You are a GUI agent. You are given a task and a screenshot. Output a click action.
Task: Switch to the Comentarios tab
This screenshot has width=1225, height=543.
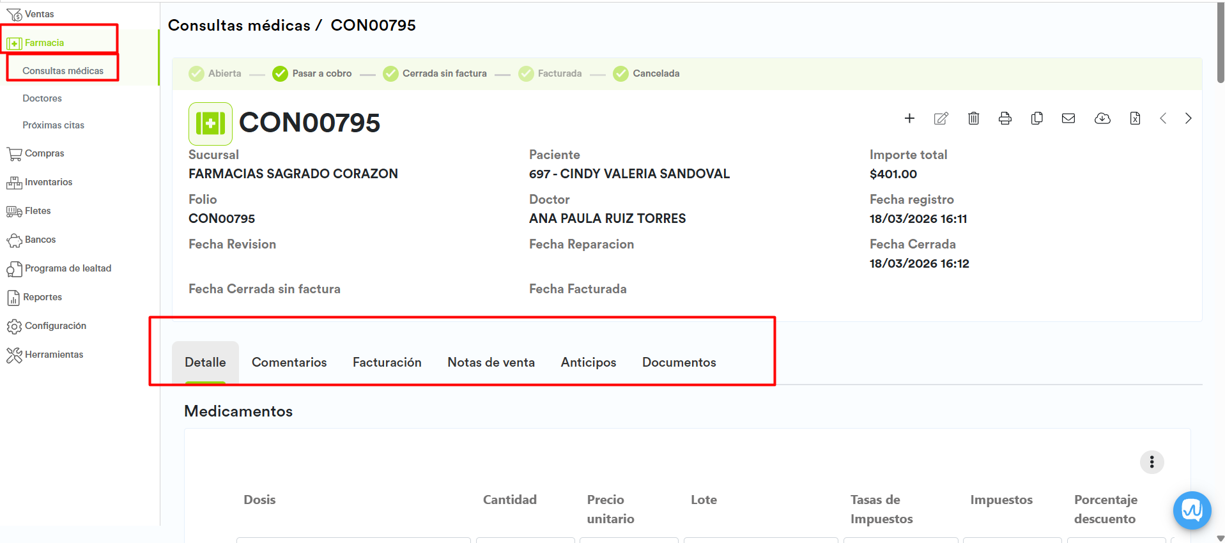pos(289,362)
